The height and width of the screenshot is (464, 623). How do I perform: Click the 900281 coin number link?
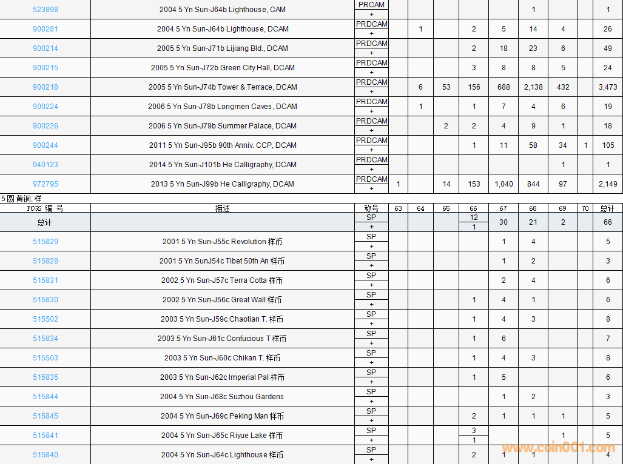click(x=45, y=29)
